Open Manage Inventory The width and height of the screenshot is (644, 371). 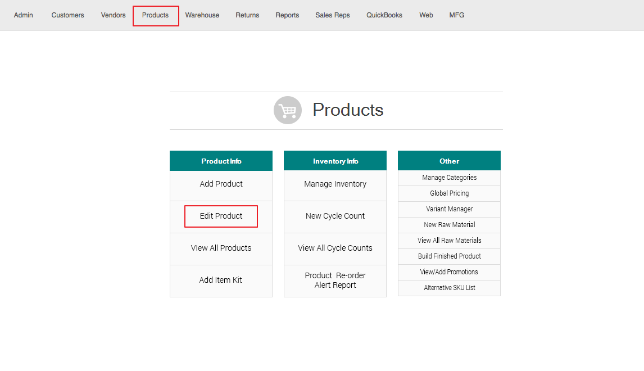click(335, 184)
